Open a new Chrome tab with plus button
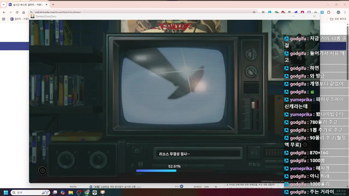The image size is (349, 196). click(x=53, y=5)
